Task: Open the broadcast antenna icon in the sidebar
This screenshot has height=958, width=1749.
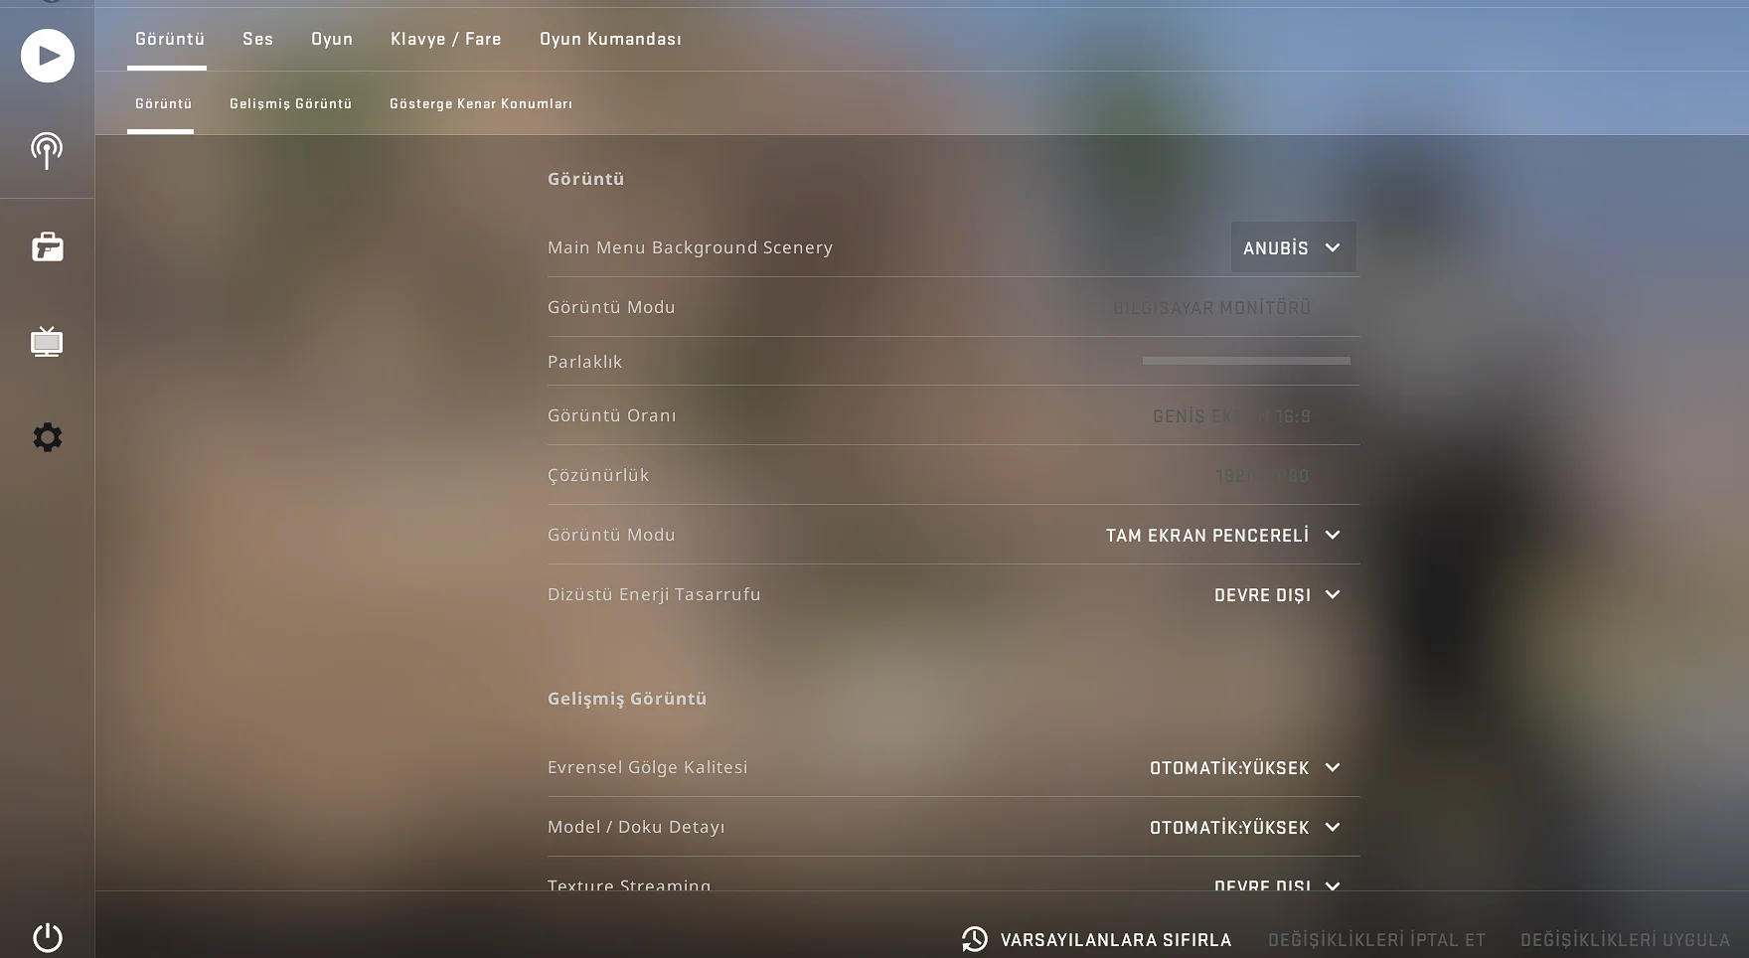Action: click(47, 151)
